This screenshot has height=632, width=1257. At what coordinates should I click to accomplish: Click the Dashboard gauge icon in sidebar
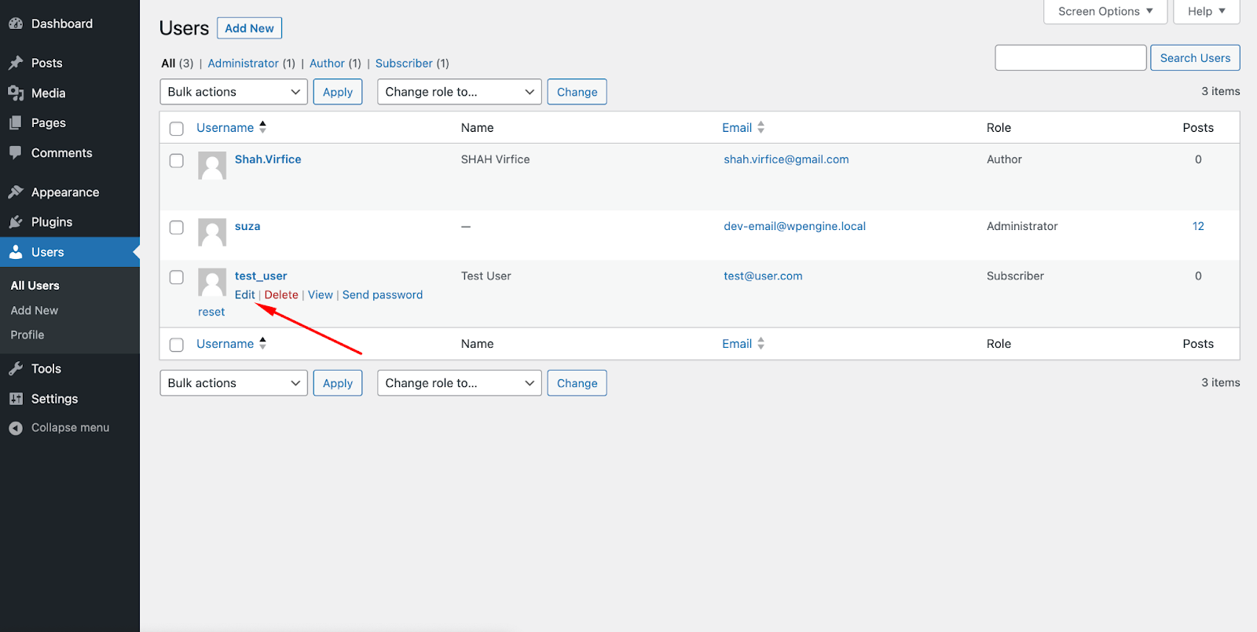16,24
